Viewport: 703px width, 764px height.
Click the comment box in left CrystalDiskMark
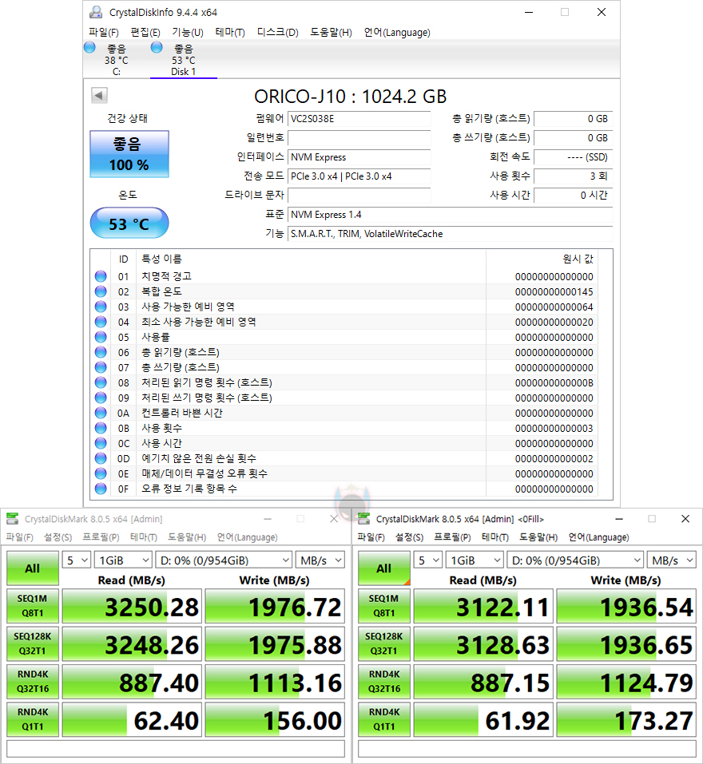(x=176, y=748)
